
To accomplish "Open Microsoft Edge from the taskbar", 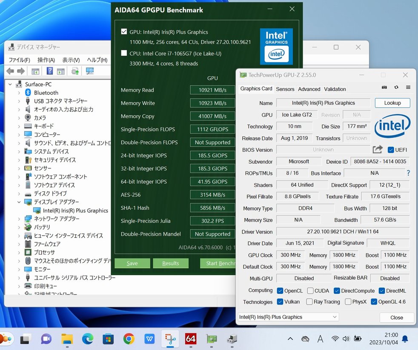I will 87,339.
